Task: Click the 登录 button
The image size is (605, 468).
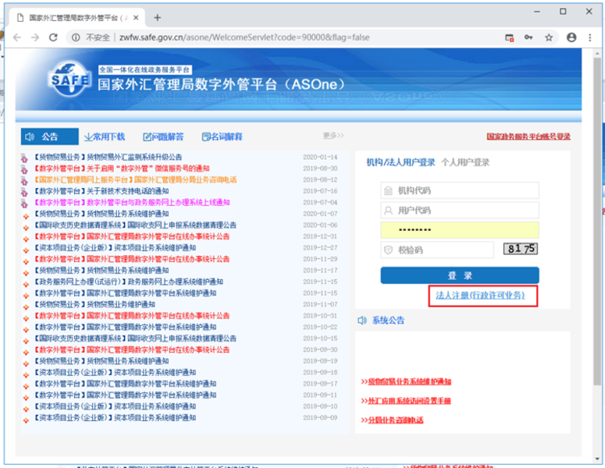Action: (460, 275)
